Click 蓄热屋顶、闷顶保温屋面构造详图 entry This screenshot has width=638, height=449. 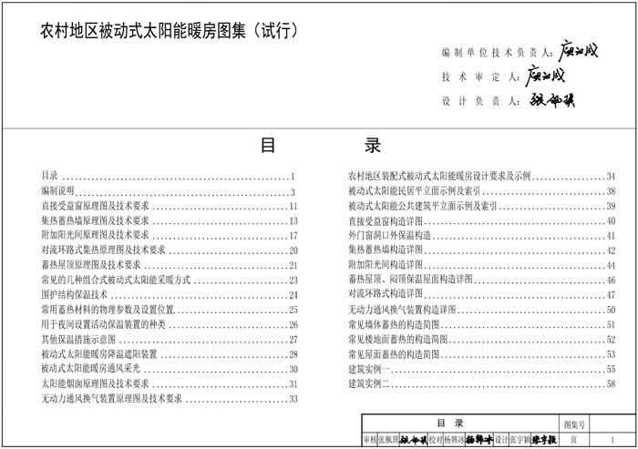point(482,280)
